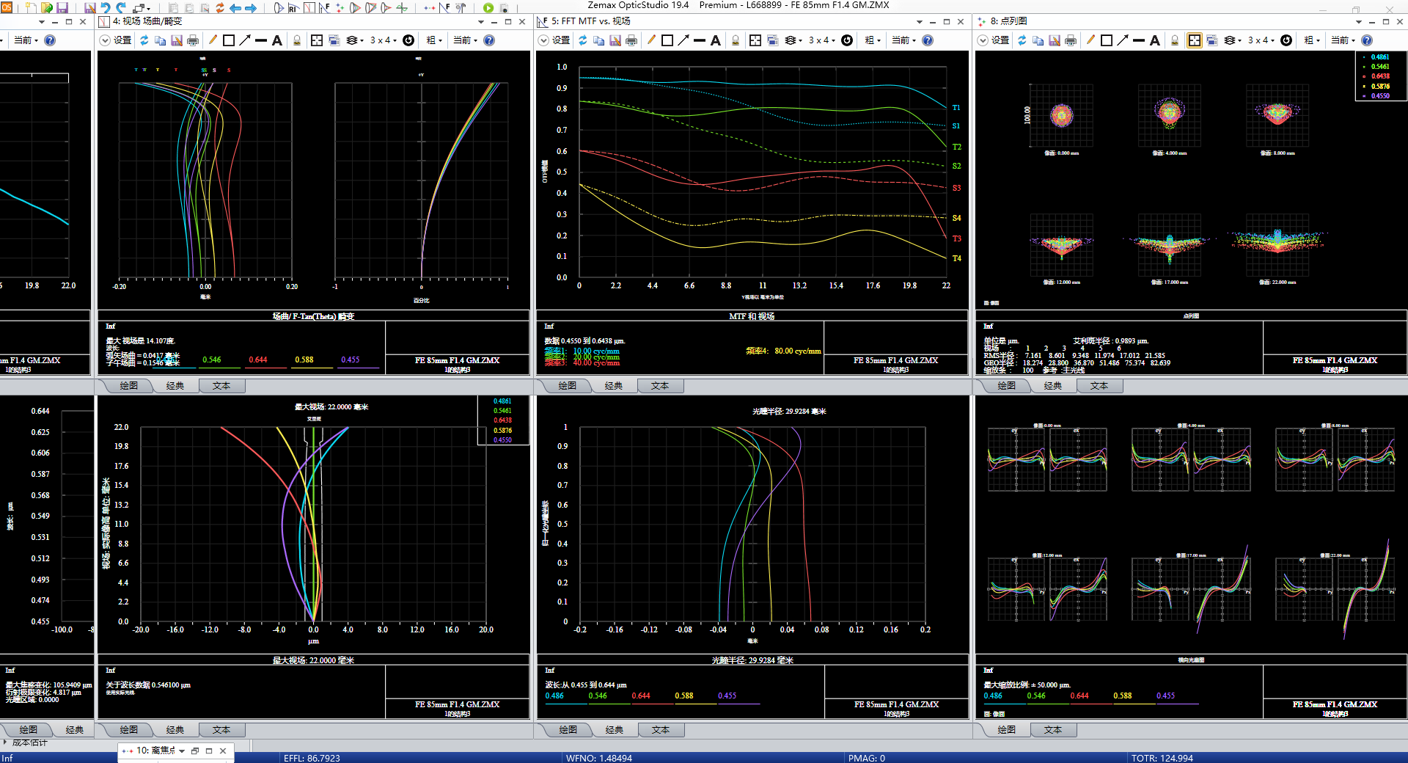
Task: Expand settings in the spot diagram window
Action: click(983, 40)
